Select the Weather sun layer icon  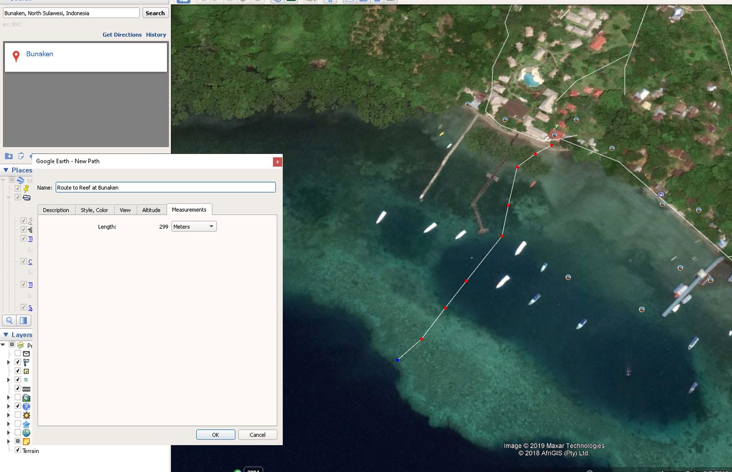pyautogui.click(x=27, y=415)
